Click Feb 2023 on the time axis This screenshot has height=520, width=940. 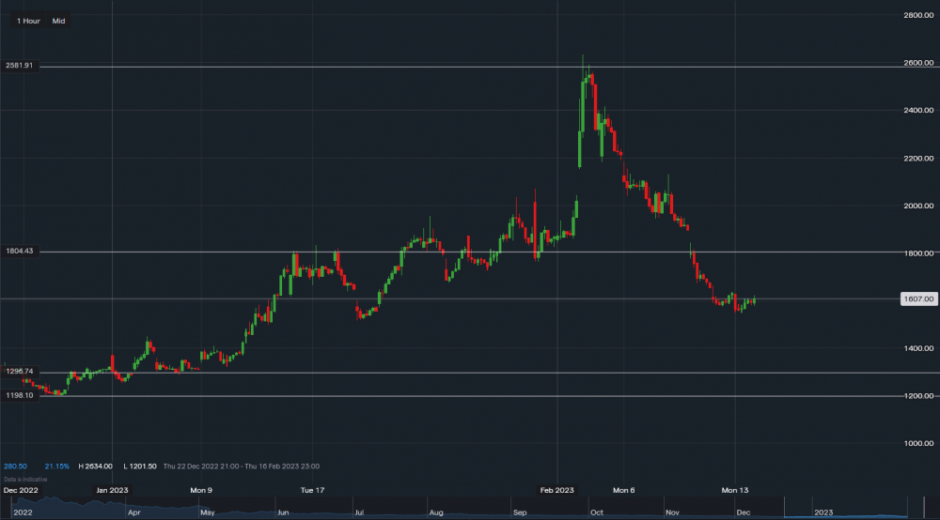coord(556,490)
